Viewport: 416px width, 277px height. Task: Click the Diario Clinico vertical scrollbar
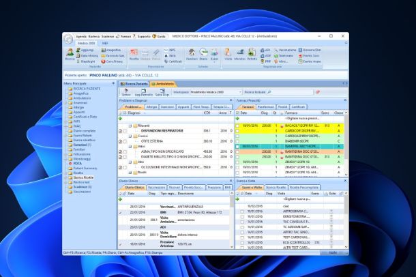[x=232, y=220]
